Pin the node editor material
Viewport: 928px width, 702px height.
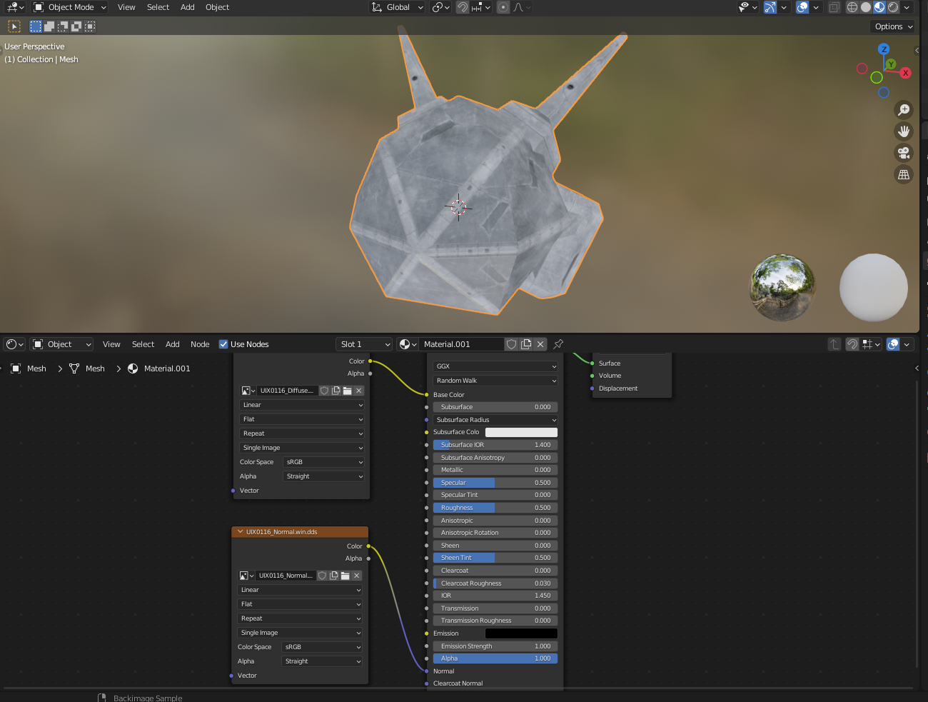click(558, 344)
